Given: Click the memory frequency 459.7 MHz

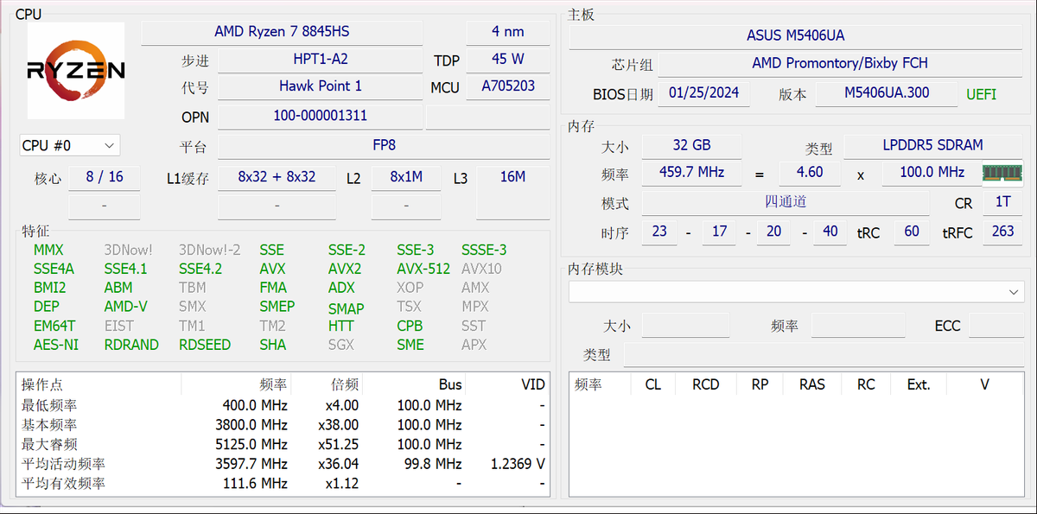Looking at the screenshot, I should [691, 173].
